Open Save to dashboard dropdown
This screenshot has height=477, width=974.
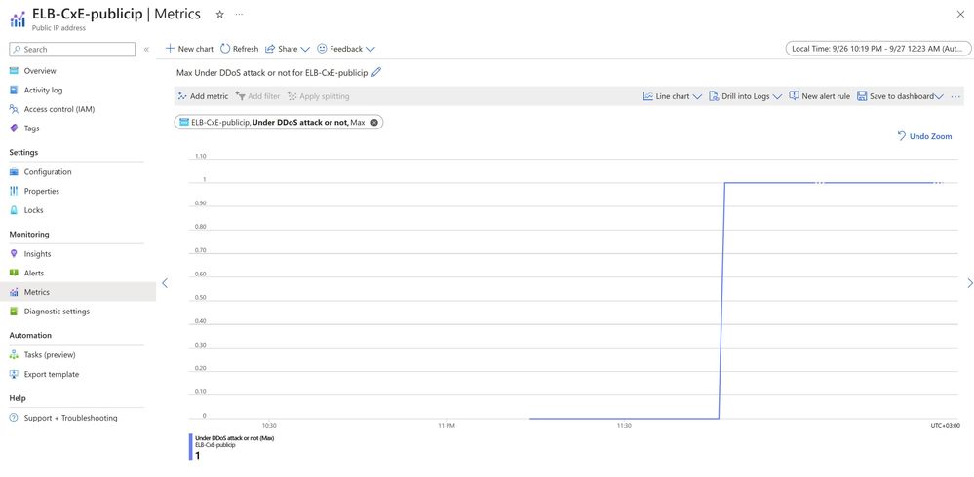click(x=900, y=96)
